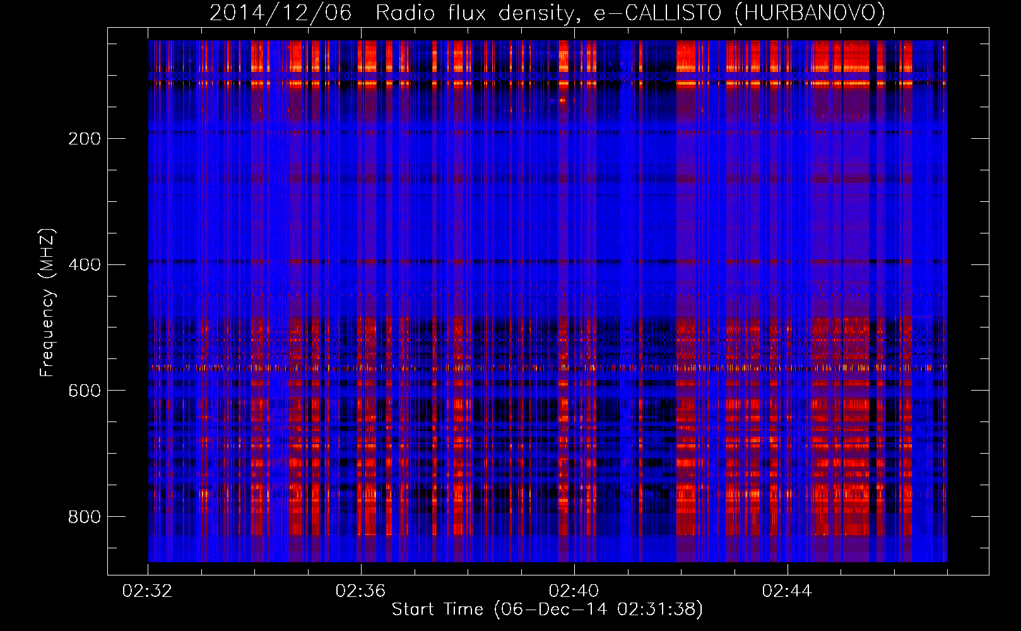Image resolution: width=1021 pixels, height=631 pixels.
Task: Click the '02:36' time axis label
Action: 360,591
